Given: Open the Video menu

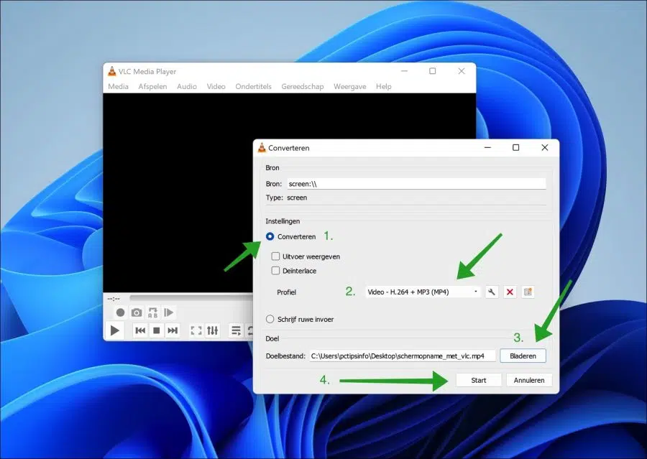Looking at the screenshot, I should 216,86.
